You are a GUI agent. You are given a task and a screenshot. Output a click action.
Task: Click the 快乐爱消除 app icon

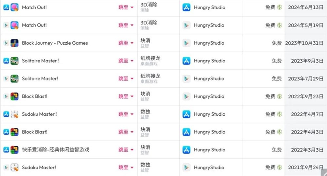(14, 150)
